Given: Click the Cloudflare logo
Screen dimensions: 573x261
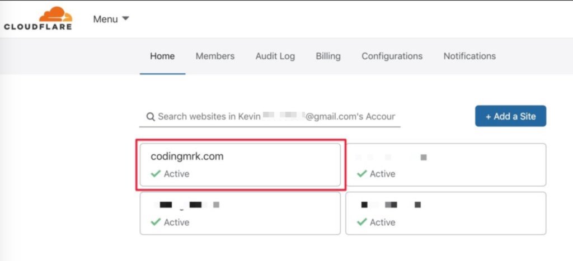Looking at the screenshot, I should [38, 18].
